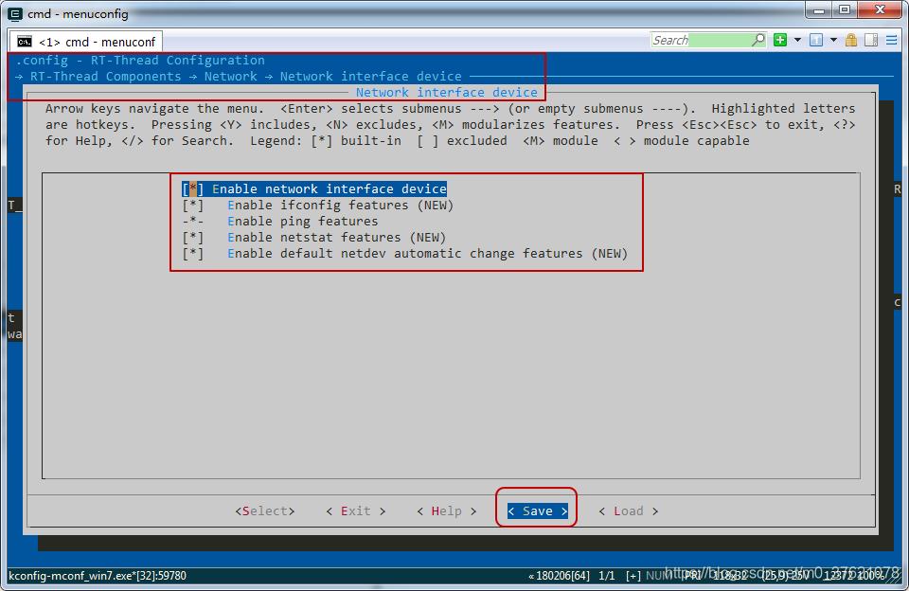Click 'Network' in the breadcrumb path
This screenshot has height=591, width=909.
pyautogui.click(x=230, y=77)
